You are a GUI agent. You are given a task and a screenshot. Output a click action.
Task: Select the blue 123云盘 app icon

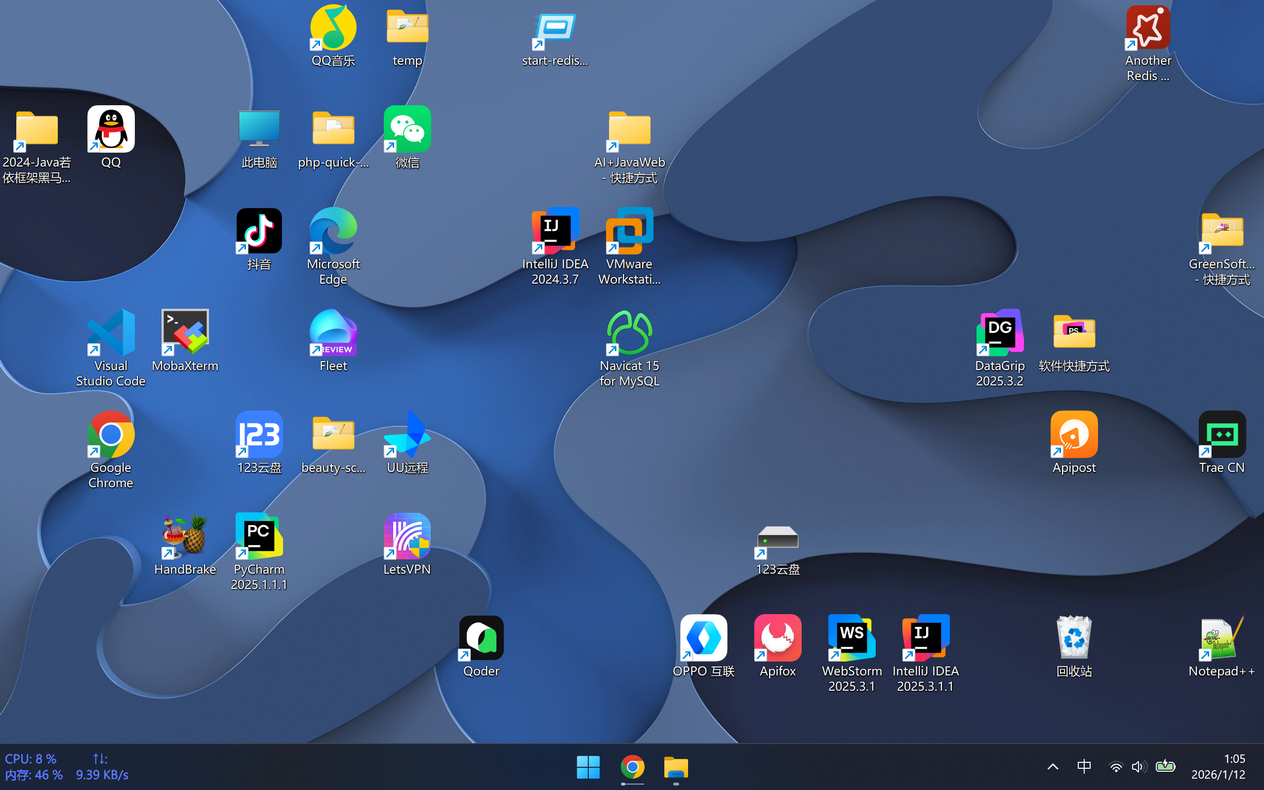click(x=259, y=434)
